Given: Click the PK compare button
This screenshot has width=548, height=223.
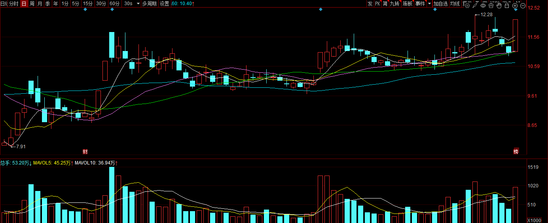Looking at the screenshot, I should click(x=378, y=4).
